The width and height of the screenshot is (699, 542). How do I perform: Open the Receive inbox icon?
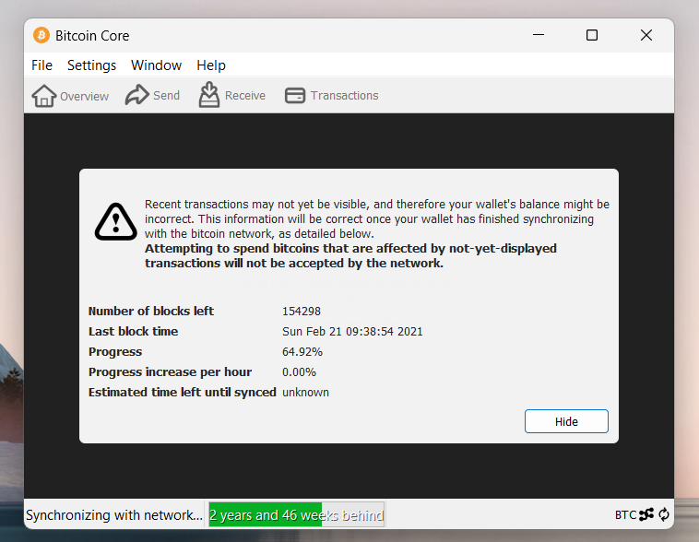coord(209,95)
